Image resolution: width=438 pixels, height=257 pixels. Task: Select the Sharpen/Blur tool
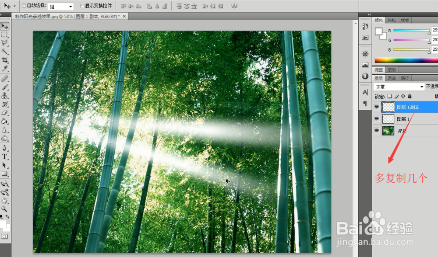point(4,130)
